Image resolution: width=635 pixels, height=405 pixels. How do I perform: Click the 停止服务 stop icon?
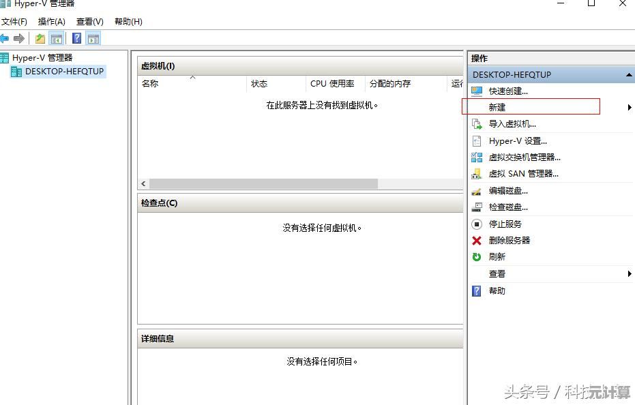click(x=477, y=224)
